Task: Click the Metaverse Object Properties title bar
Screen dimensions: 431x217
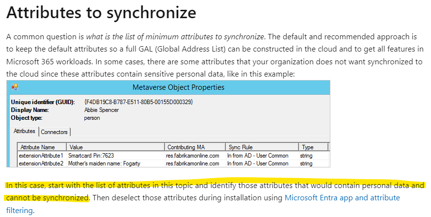Action: pyautogui.click(x=168, y=87)
